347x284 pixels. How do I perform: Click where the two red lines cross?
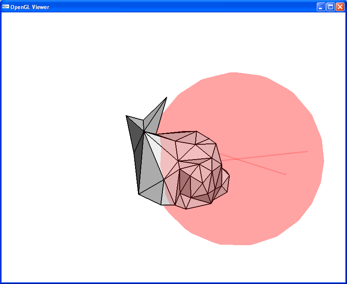tap(235, 159)
